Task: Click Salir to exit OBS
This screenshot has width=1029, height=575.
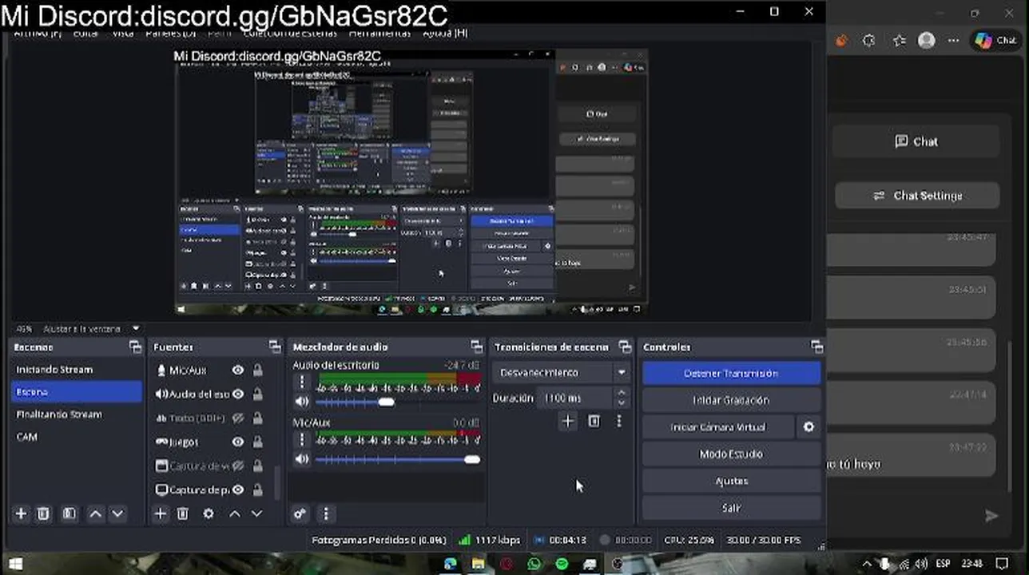Action: (731, 508)
